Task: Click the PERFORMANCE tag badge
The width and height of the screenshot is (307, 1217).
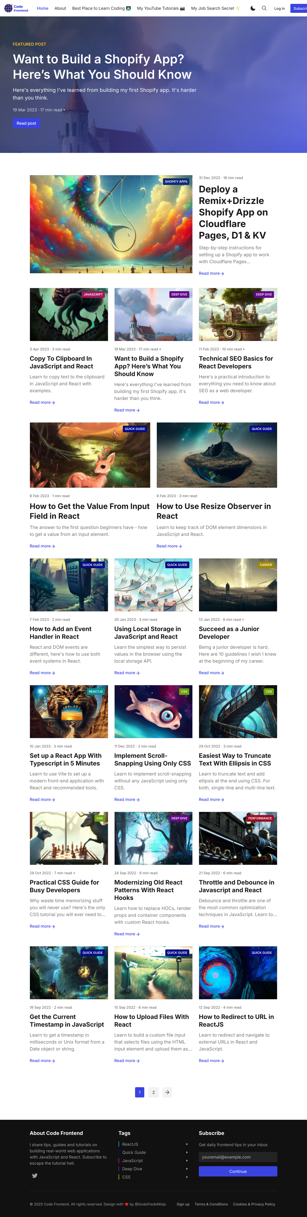Action: (260, 818)
